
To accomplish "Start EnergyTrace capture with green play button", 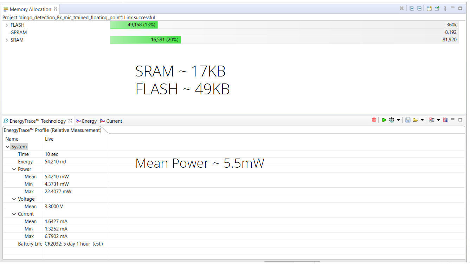I will pyautogui.click(x=384, y=120).
